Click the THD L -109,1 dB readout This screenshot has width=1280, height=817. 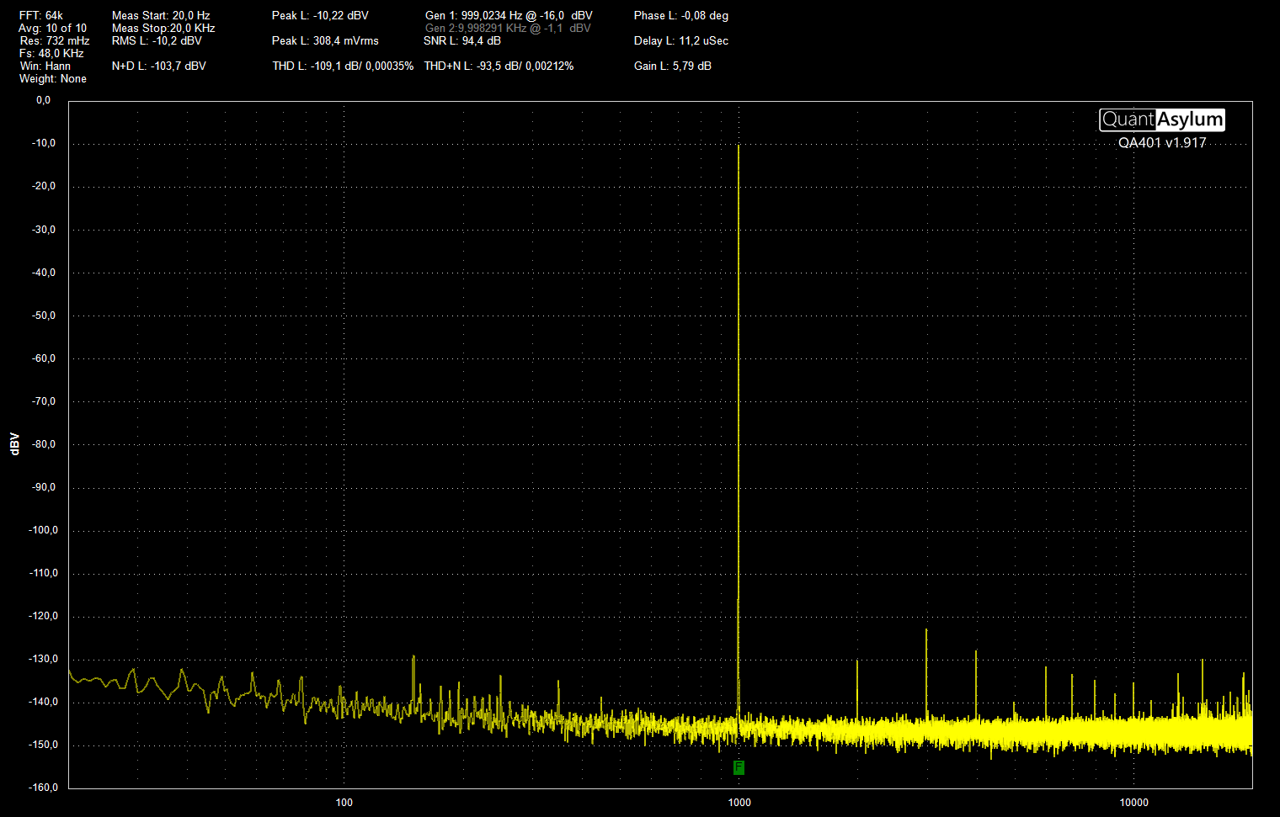coord(343,66)
